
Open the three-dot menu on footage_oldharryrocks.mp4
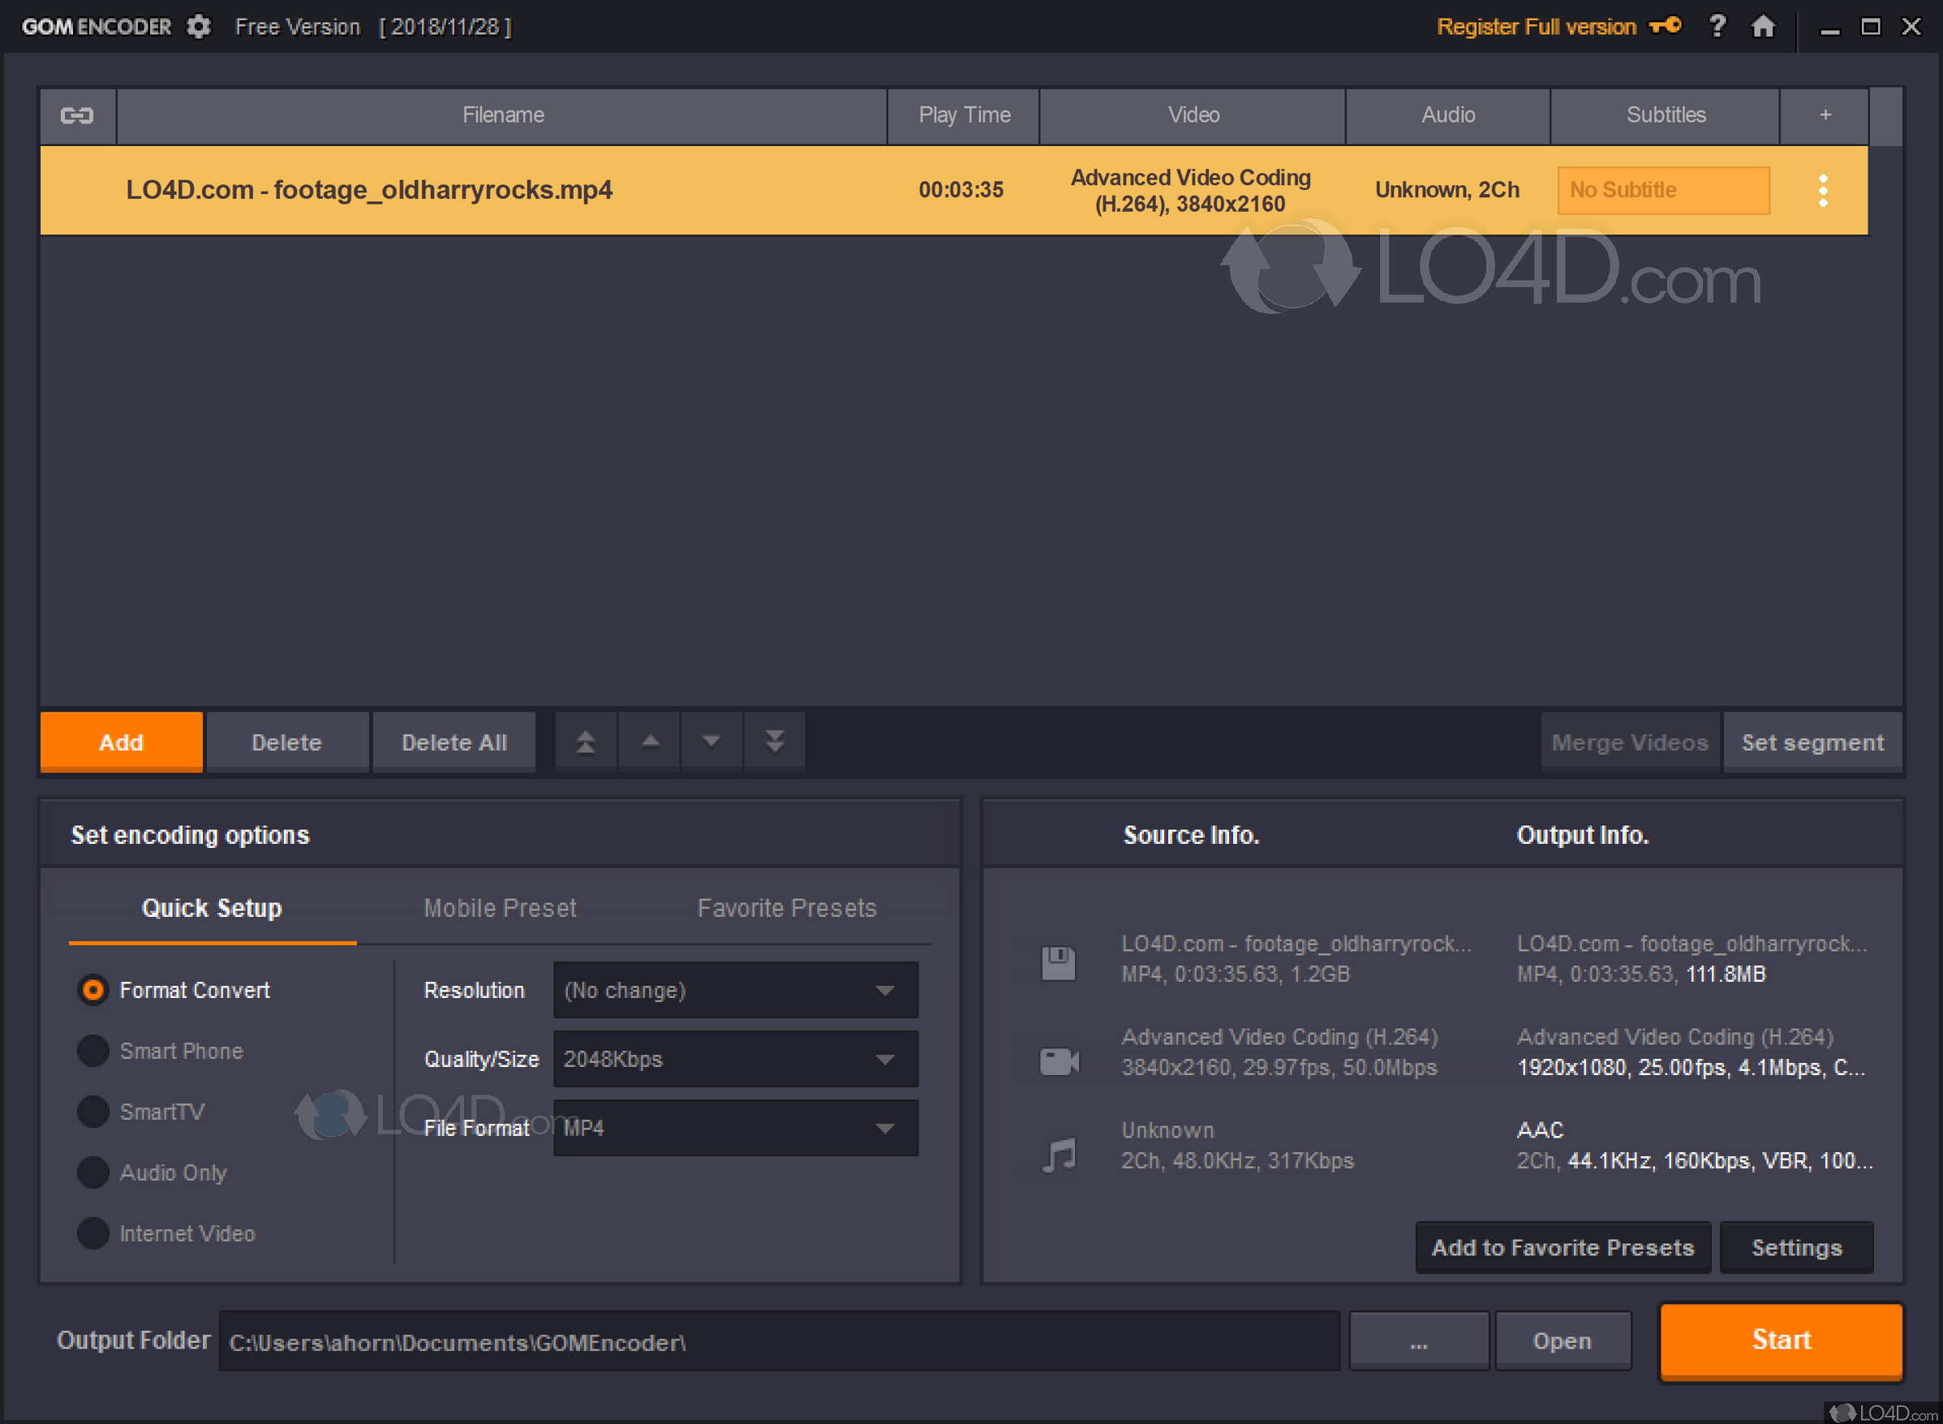pos(1823,190)
